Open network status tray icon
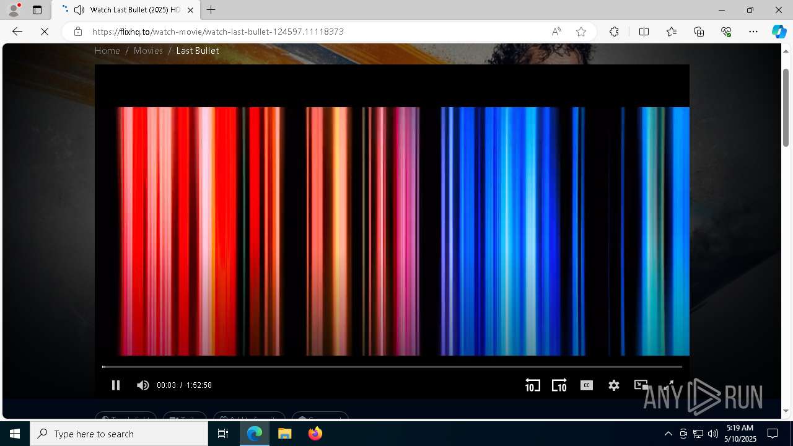Image resolution: width=793 pixels, height=446 pixels. point(698,434)
